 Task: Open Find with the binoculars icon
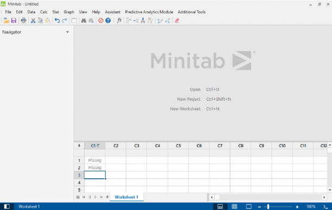click(x=84, y=21)
